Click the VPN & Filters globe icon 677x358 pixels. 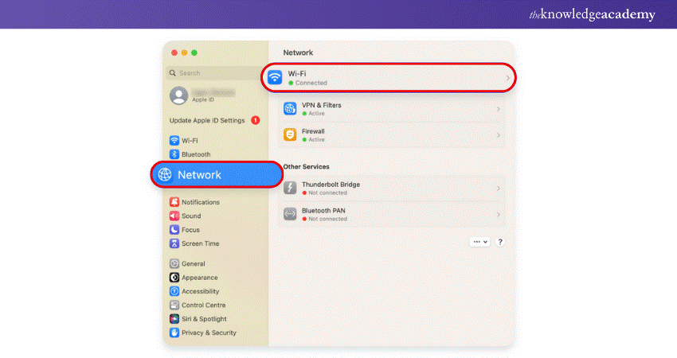(x=290, y=109)
